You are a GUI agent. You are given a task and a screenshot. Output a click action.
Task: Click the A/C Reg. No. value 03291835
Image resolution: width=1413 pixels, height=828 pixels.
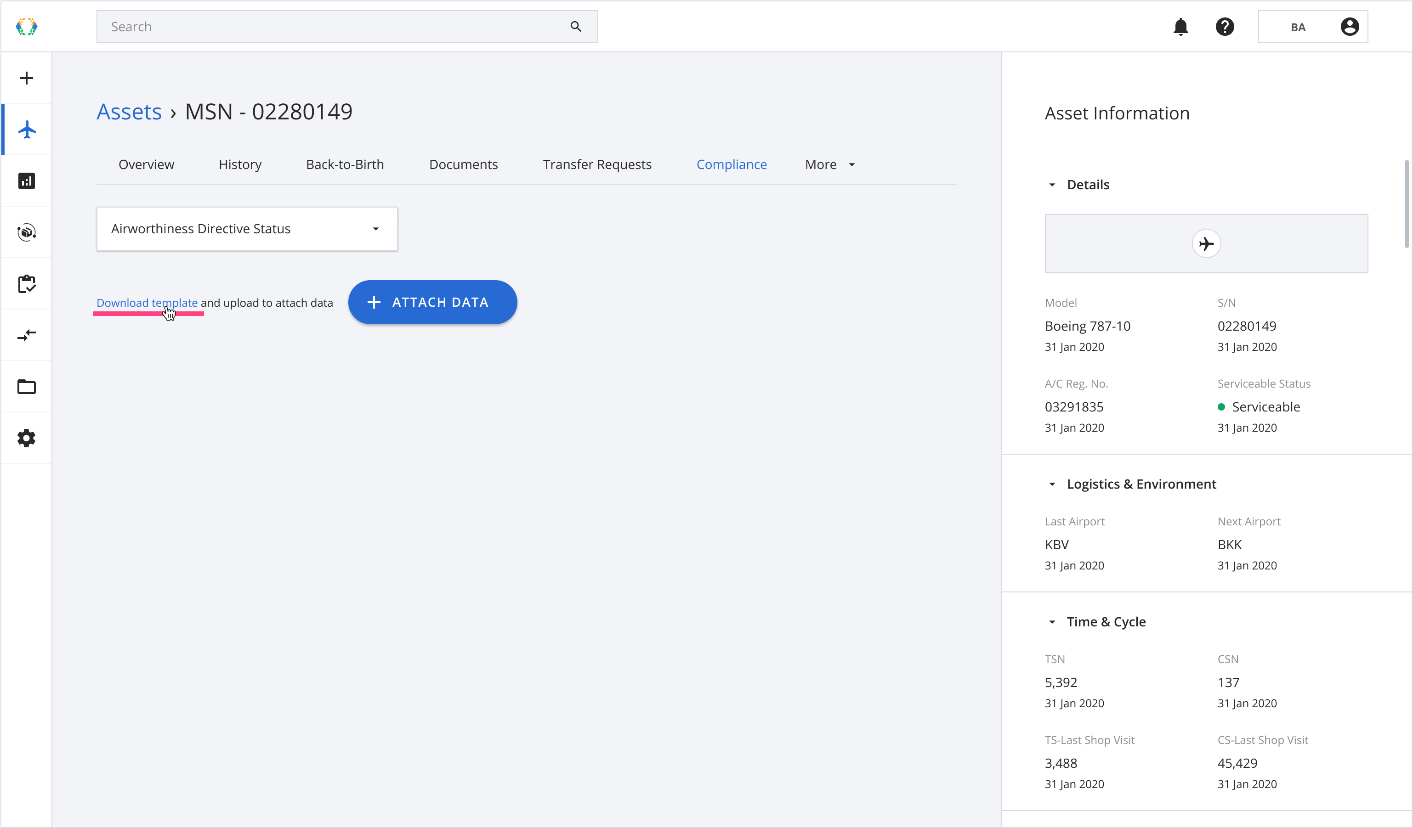click(x=1074, y=407)
